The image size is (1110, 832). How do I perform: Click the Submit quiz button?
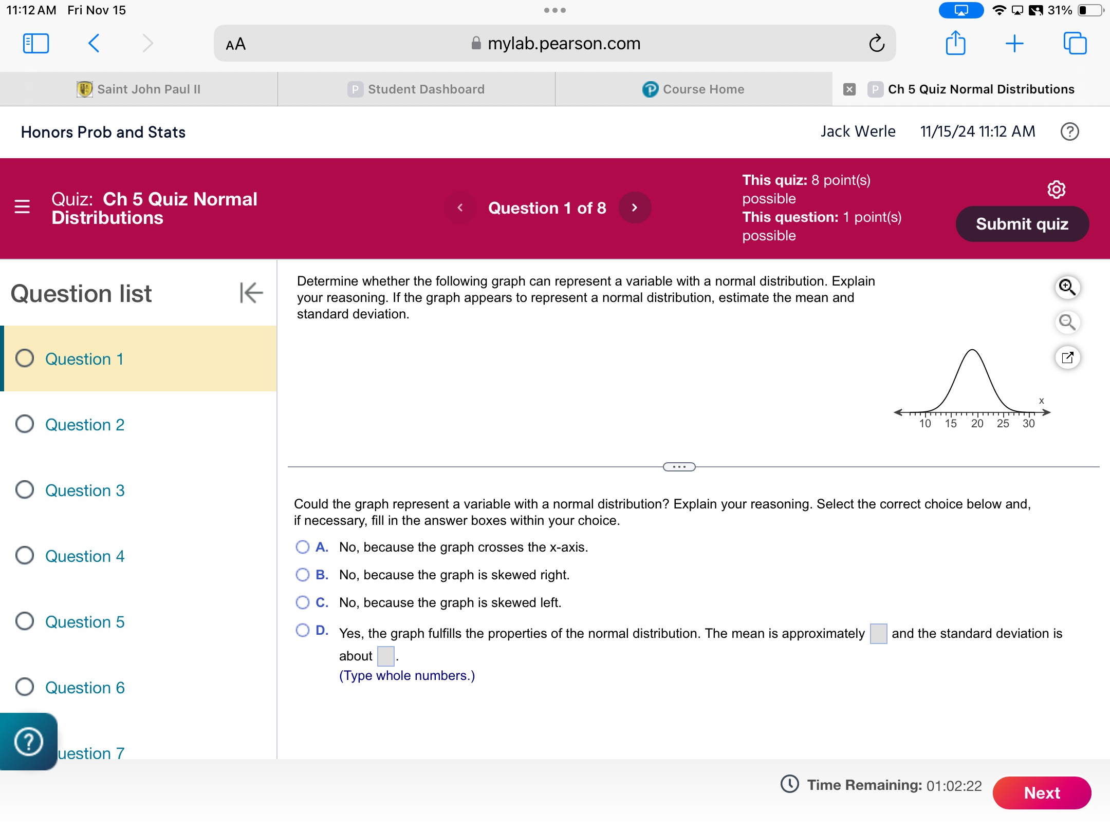[x=1022, y=224]
